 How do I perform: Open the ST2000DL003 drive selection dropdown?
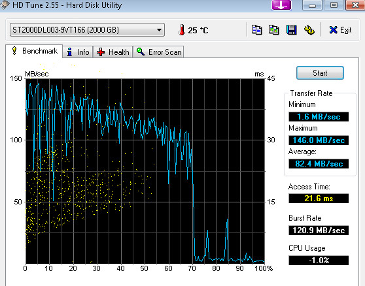click(x=87, y=30)
